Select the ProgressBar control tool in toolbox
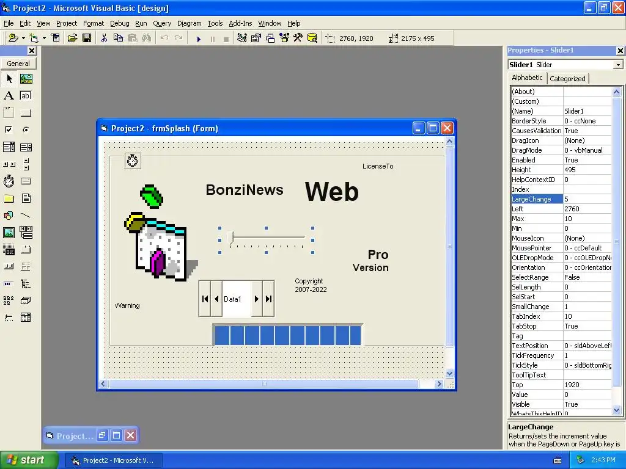Viewport: 626px width, 469px height. click(x=9, y=283)
